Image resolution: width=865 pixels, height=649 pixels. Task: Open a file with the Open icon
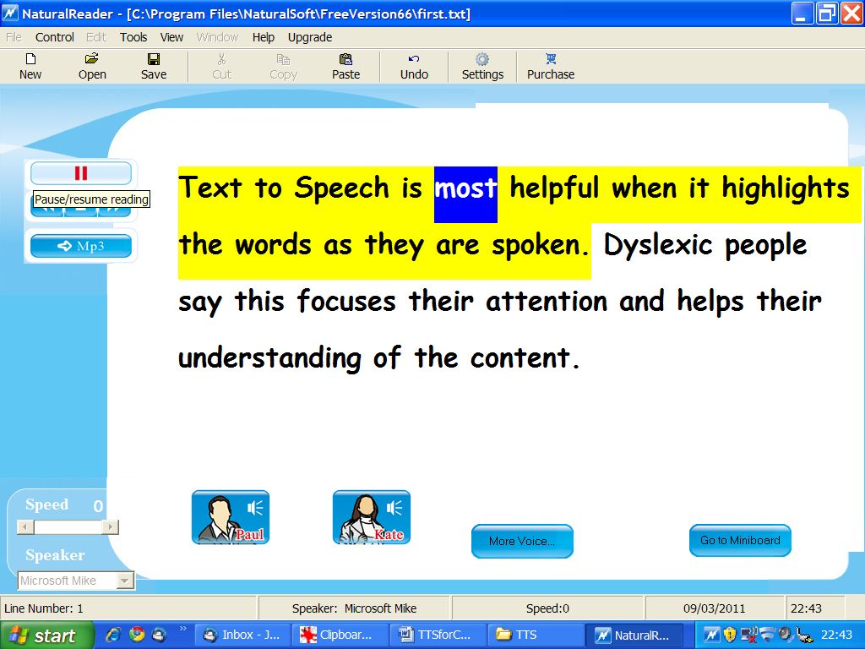click(x=91, y=66)
